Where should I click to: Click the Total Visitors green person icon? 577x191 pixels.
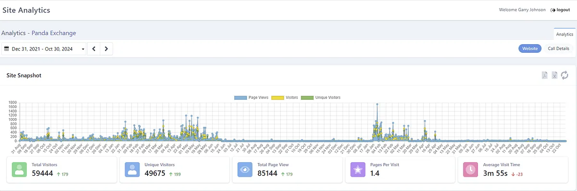coord(19,169)
